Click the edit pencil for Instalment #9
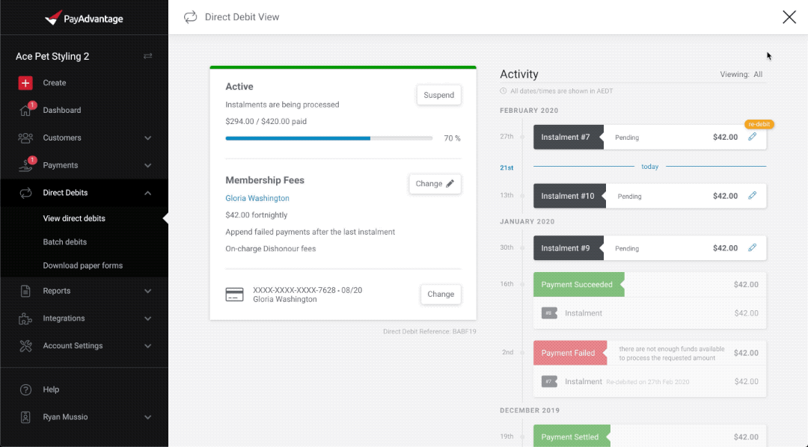This screenshot has width=808, height=447. (752, 247)
